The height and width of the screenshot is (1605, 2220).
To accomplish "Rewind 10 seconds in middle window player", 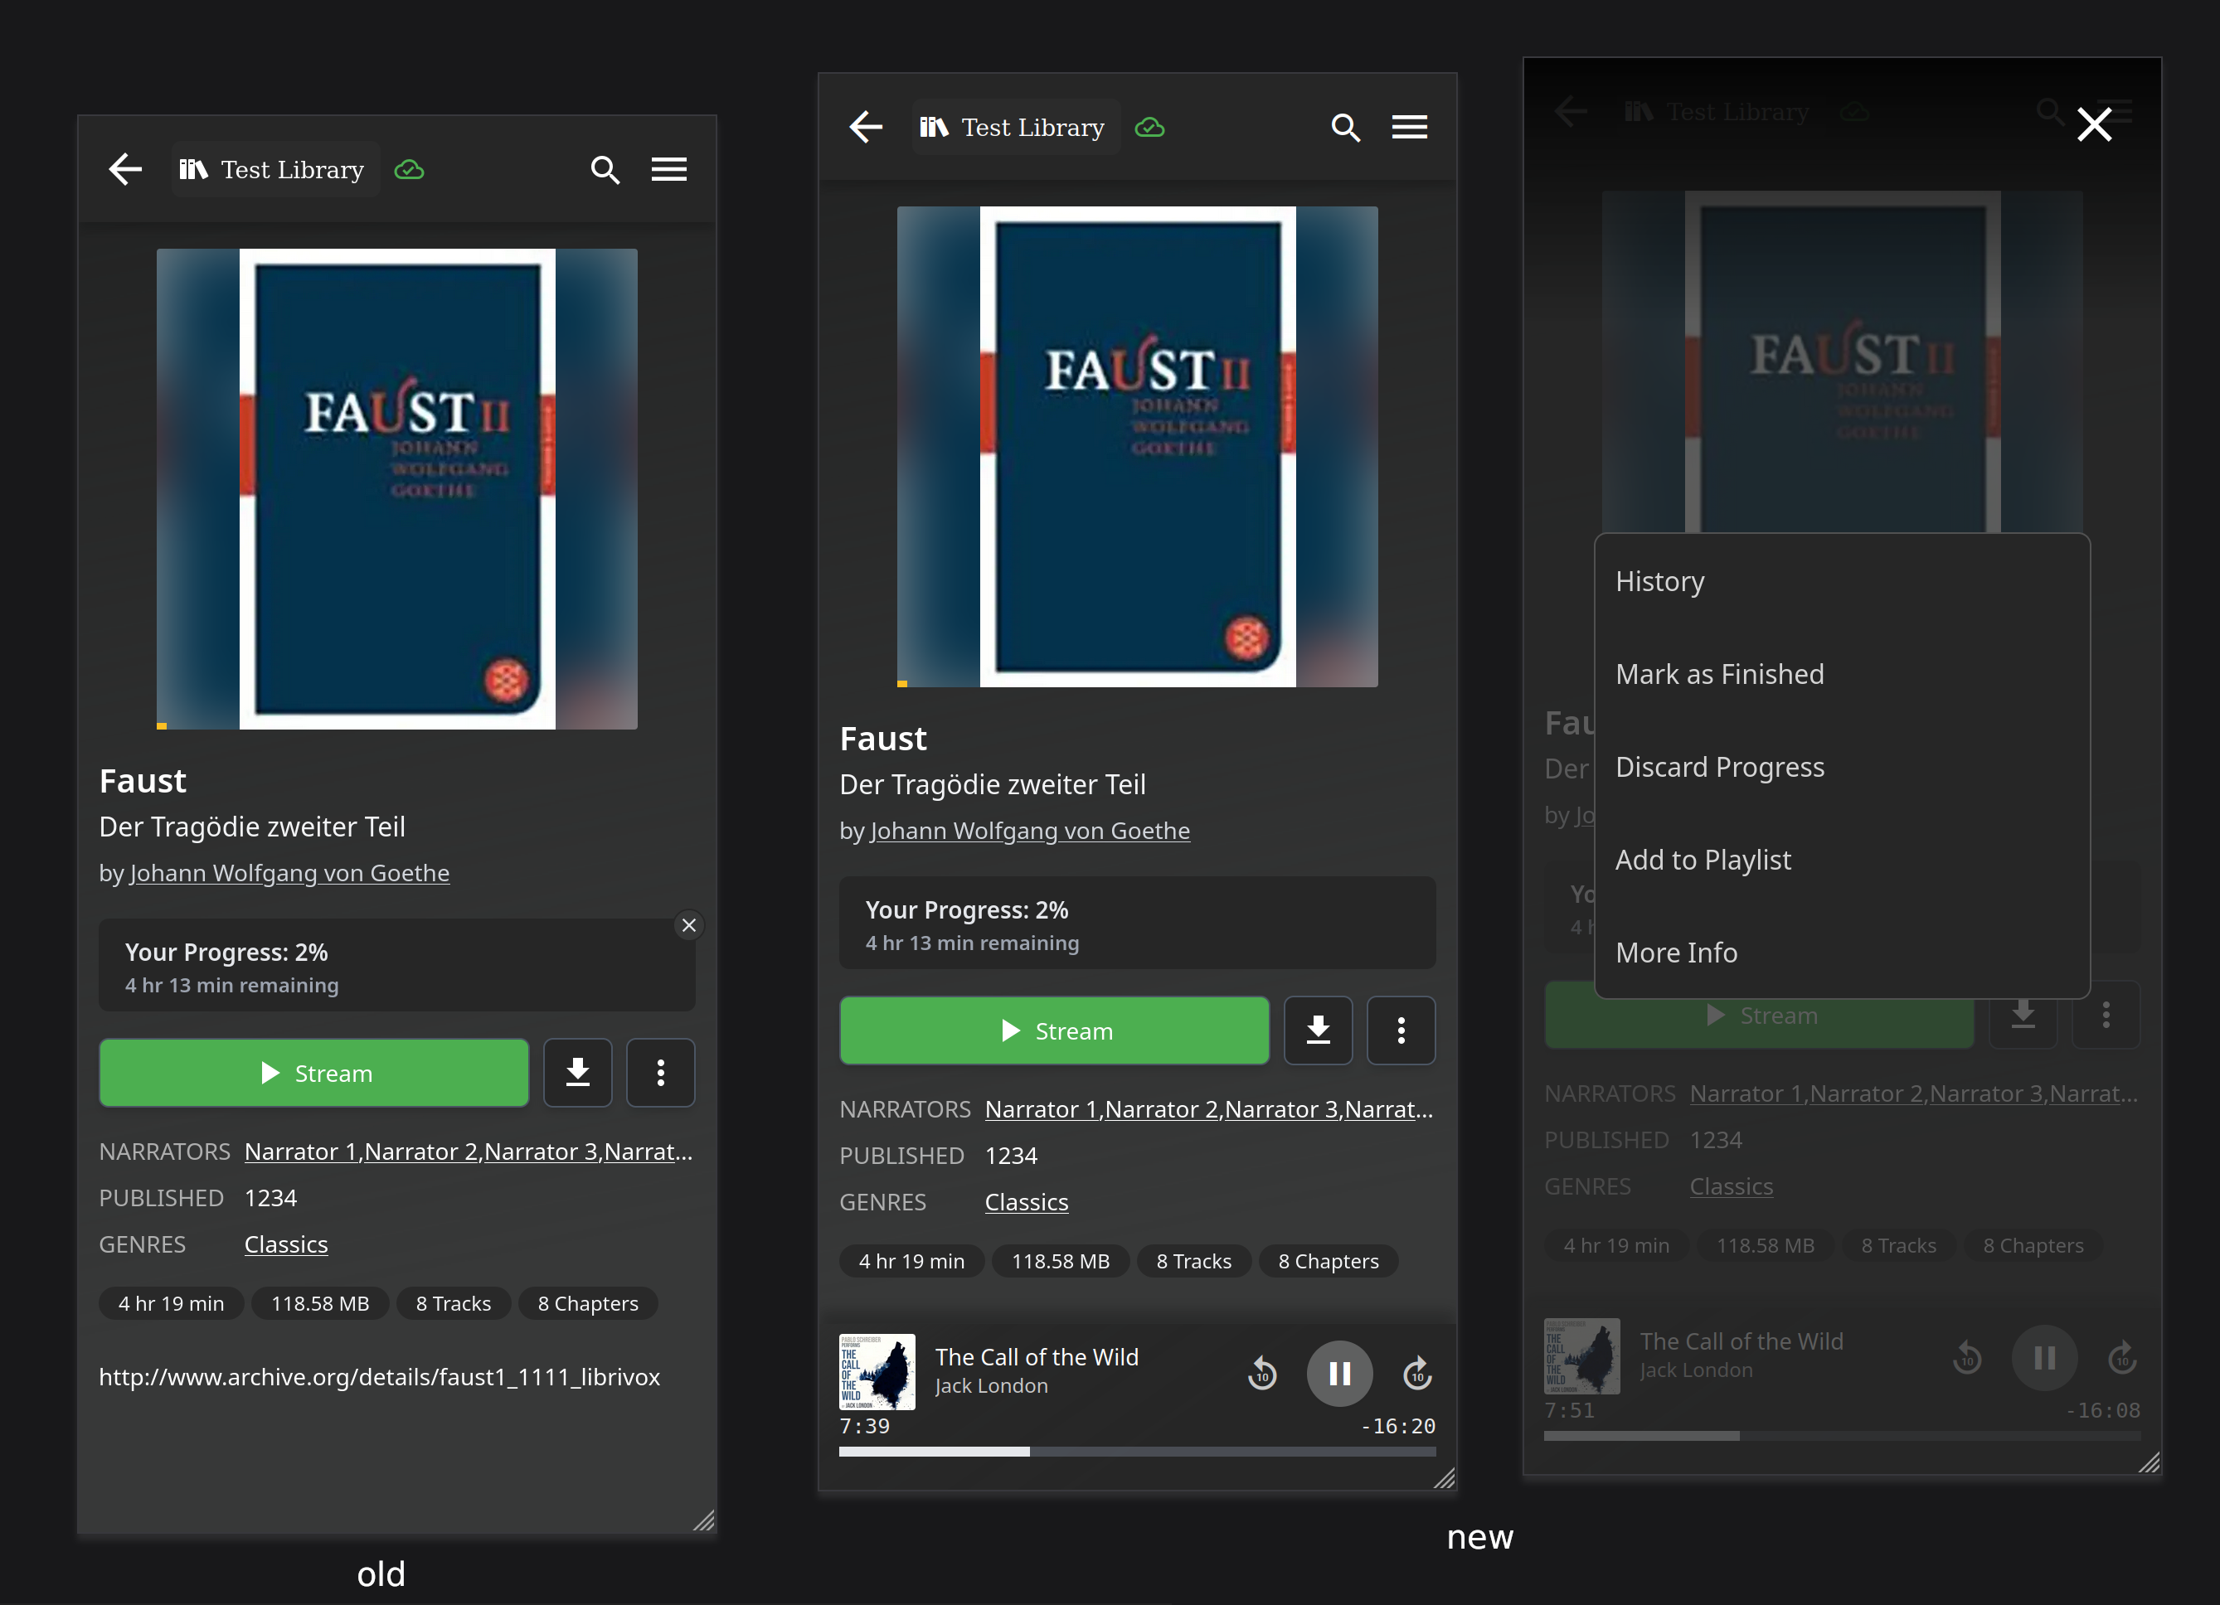I will pos(1261,1373).
